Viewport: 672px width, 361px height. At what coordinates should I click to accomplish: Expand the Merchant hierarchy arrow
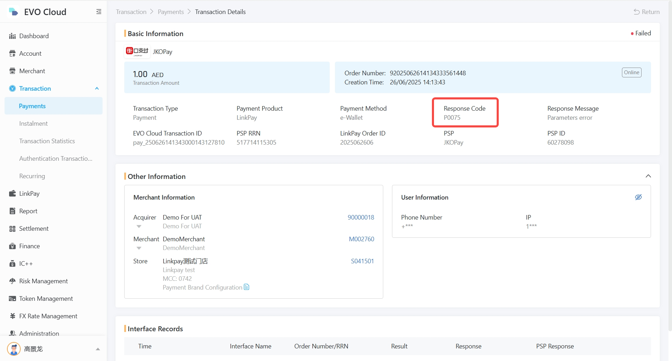(139, 248)
